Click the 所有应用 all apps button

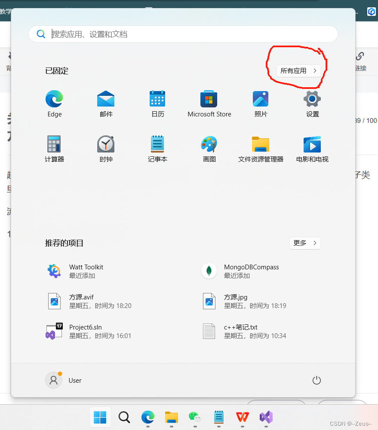click(298, 71)
